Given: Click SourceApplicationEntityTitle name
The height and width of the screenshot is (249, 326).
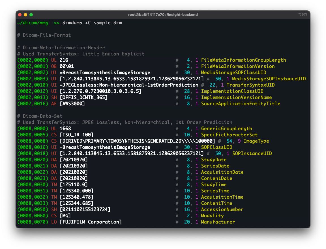Looking at the screenshot, I should (241, 104).
